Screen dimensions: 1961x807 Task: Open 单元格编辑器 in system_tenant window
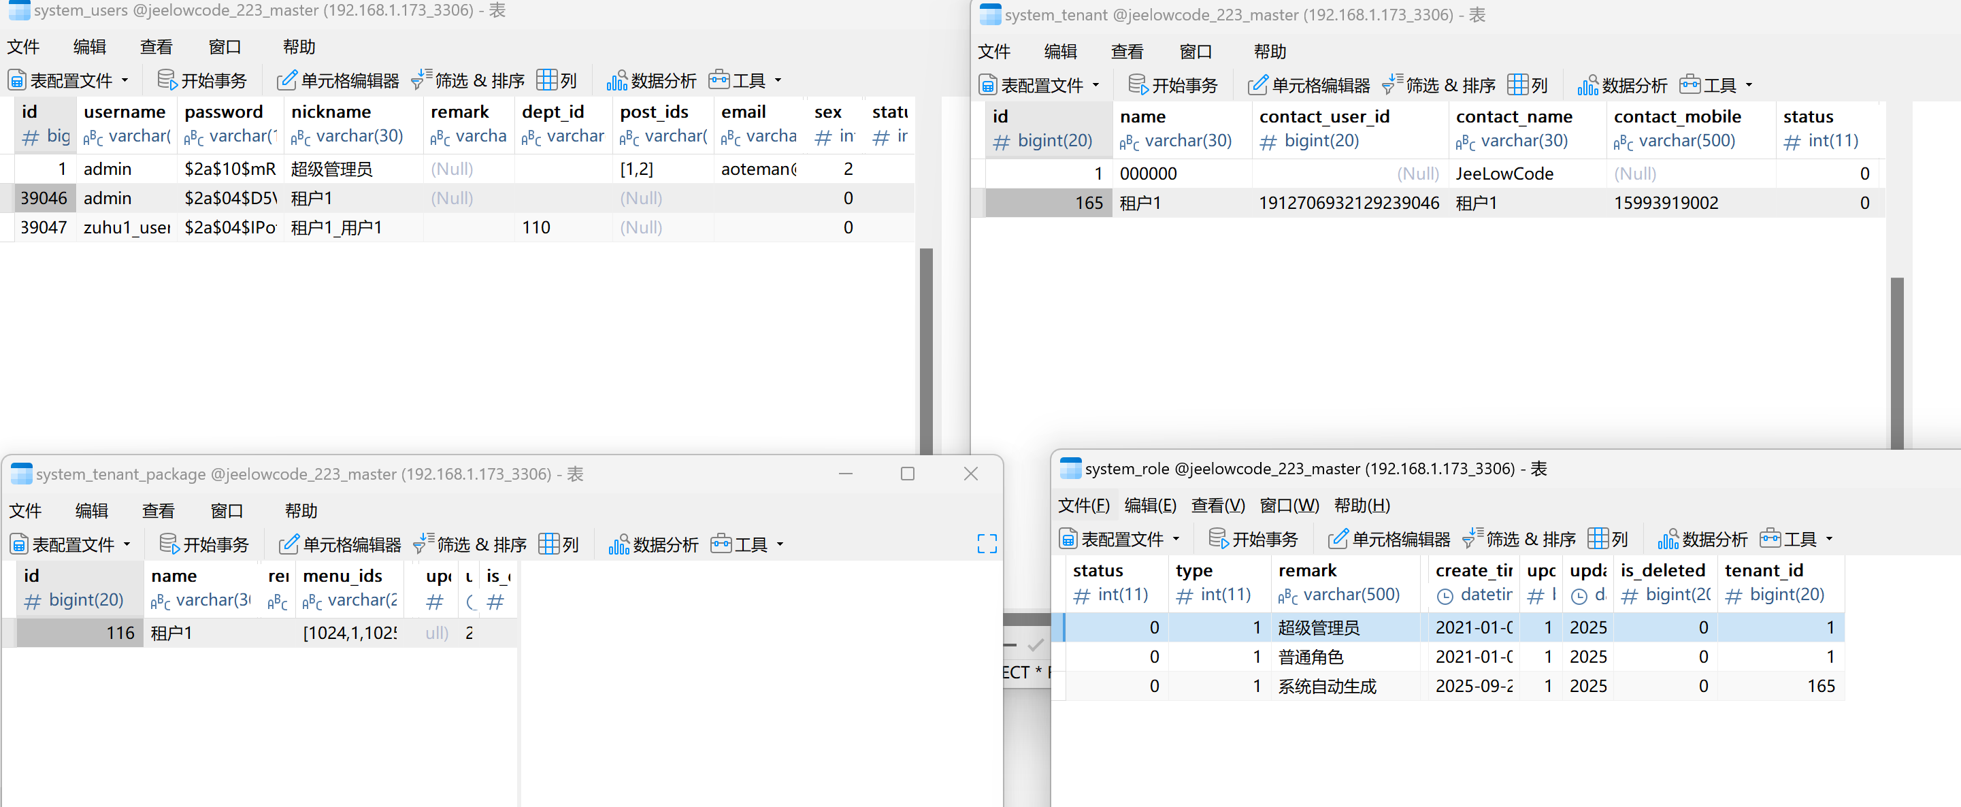[x=1309, y=84]
